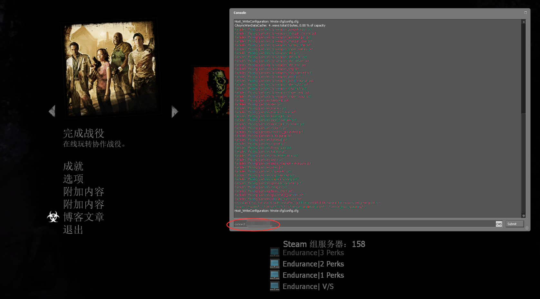
Task: Click computer icon next to Endurance|2 Perks
Action: (275, 264)
